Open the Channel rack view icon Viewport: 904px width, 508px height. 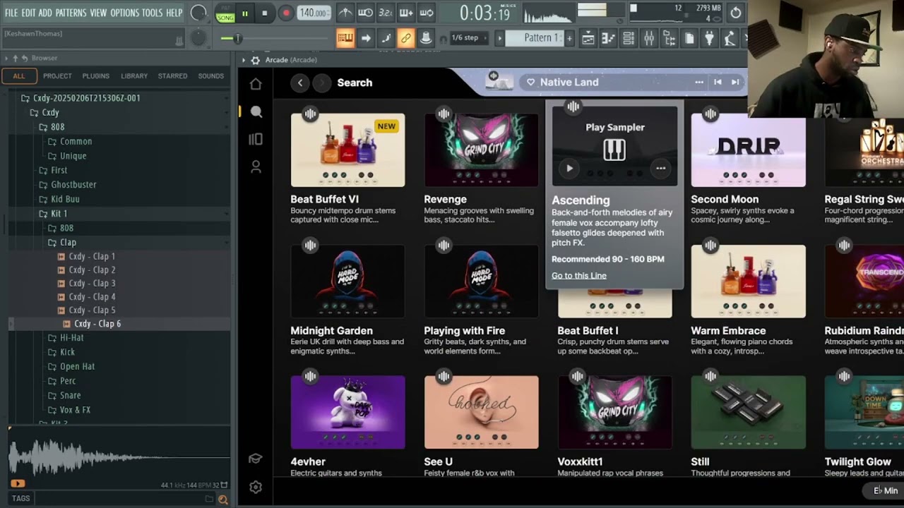(x=629, y=38)
